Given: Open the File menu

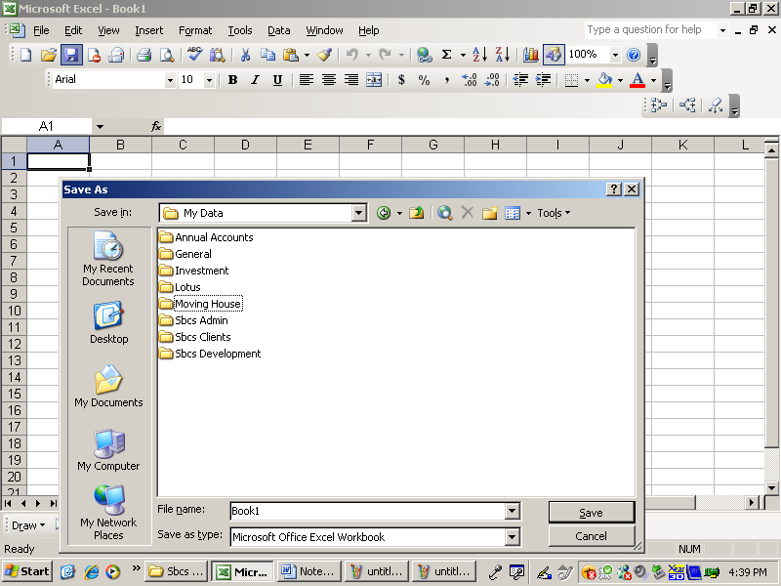Looking at the screenshot, I should tap(41, 30).
